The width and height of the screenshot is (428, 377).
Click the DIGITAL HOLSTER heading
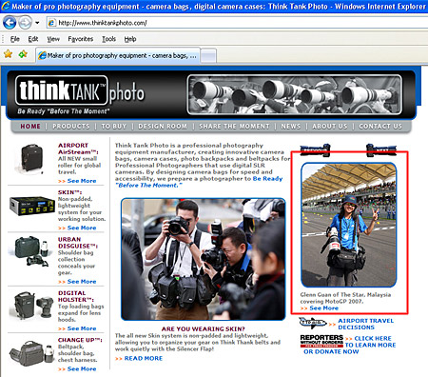(x=76, y=296)
